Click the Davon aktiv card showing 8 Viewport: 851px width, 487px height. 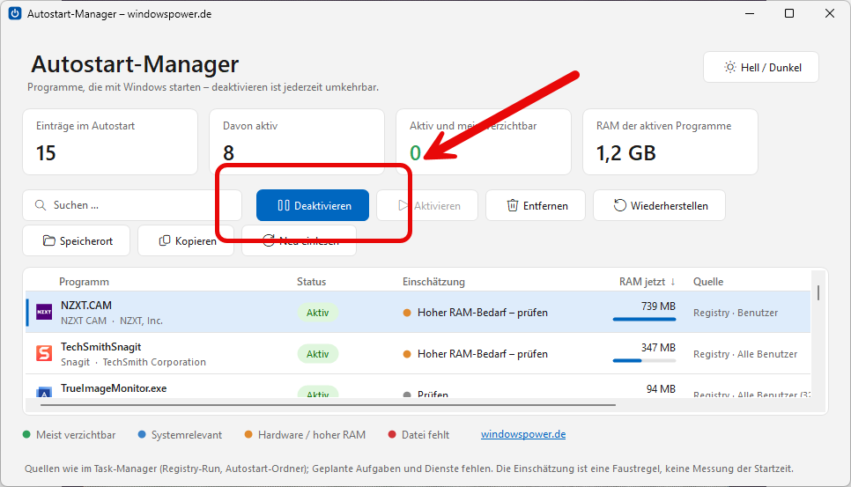pos(297,142)
